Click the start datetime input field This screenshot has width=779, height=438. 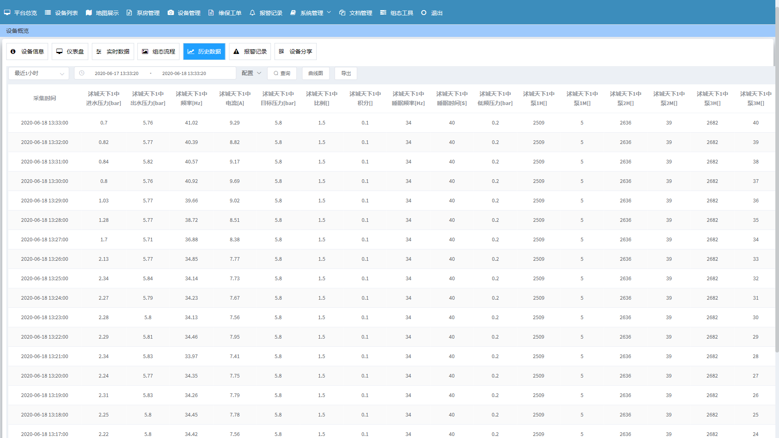tap(116, 73)
